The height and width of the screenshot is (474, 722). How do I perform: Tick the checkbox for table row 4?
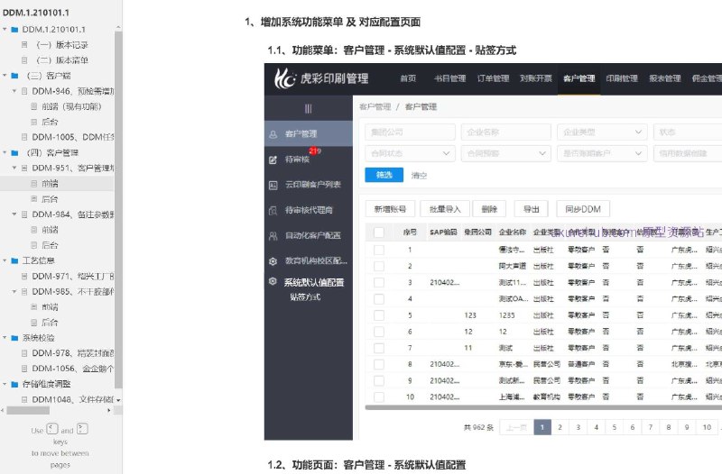[379, 299]
